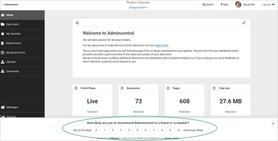Open My Favorites star item
Viewport: 278px width, 141px height.
pyautogui.click(x=22, y=34)
